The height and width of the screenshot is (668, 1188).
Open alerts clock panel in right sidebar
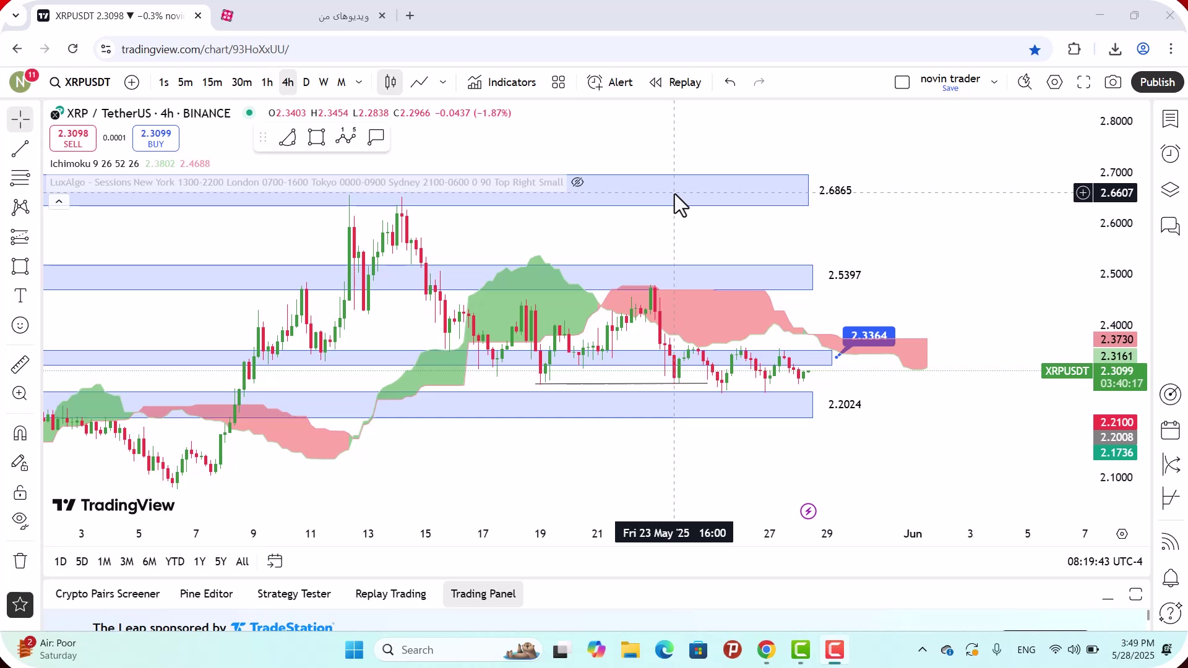point(1170,153)
